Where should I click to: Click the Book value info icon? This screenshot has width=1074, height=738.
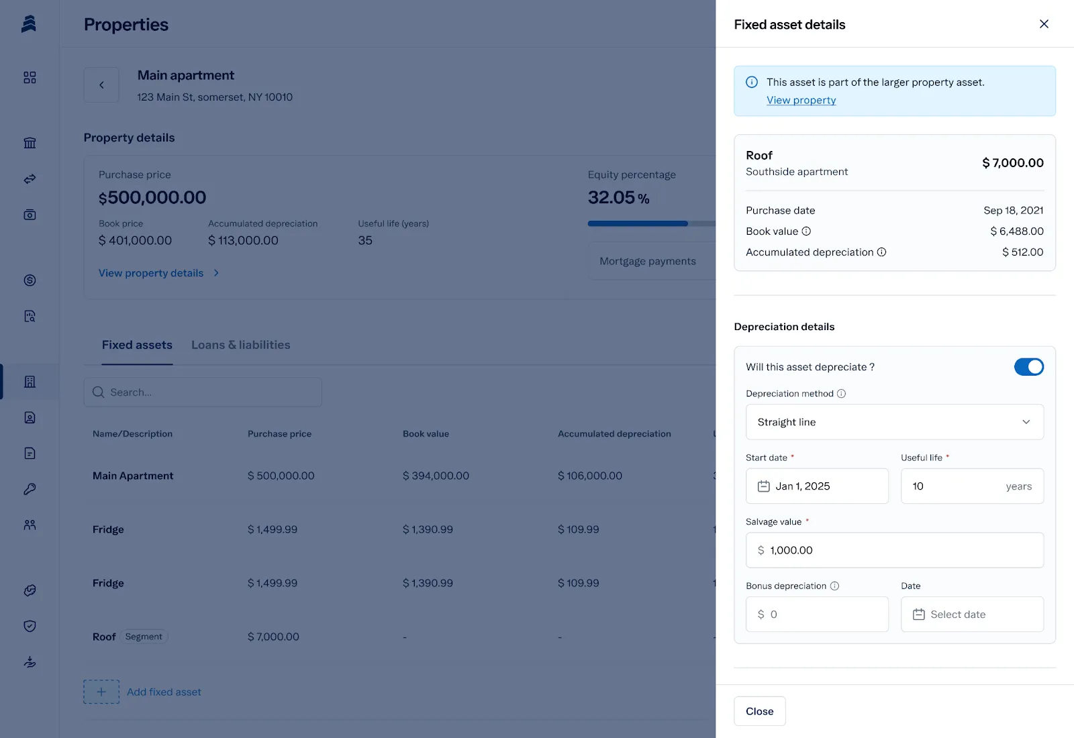point(806,231)
